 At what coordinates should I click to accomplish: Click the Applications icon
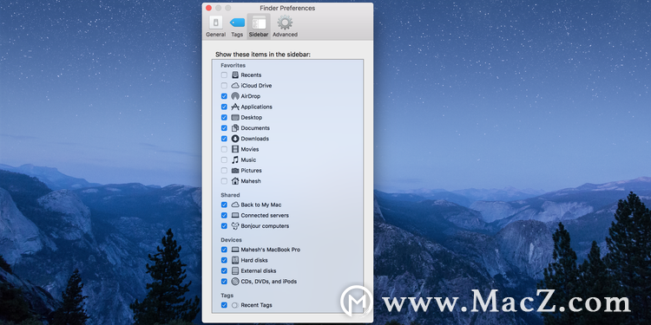click(235, 107)
